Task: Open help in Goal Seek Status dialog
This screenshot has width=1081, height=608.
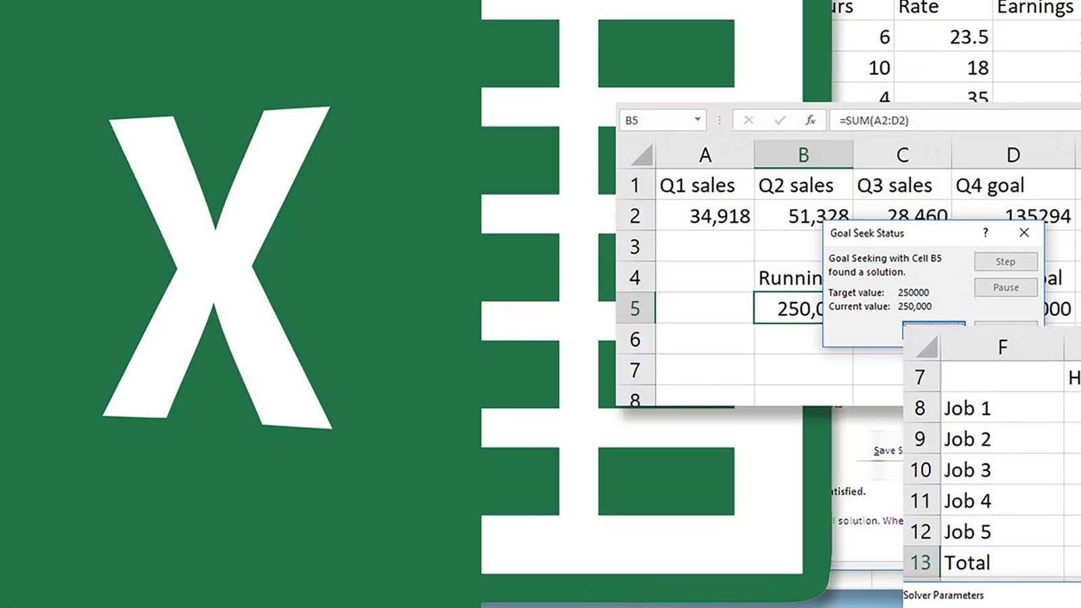Action: [986, 232]
